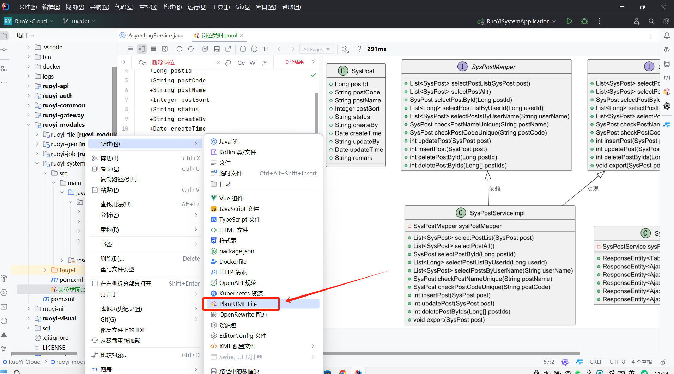Toggle automatic diagram refresh
674x374 pixels.
[191, 49]
